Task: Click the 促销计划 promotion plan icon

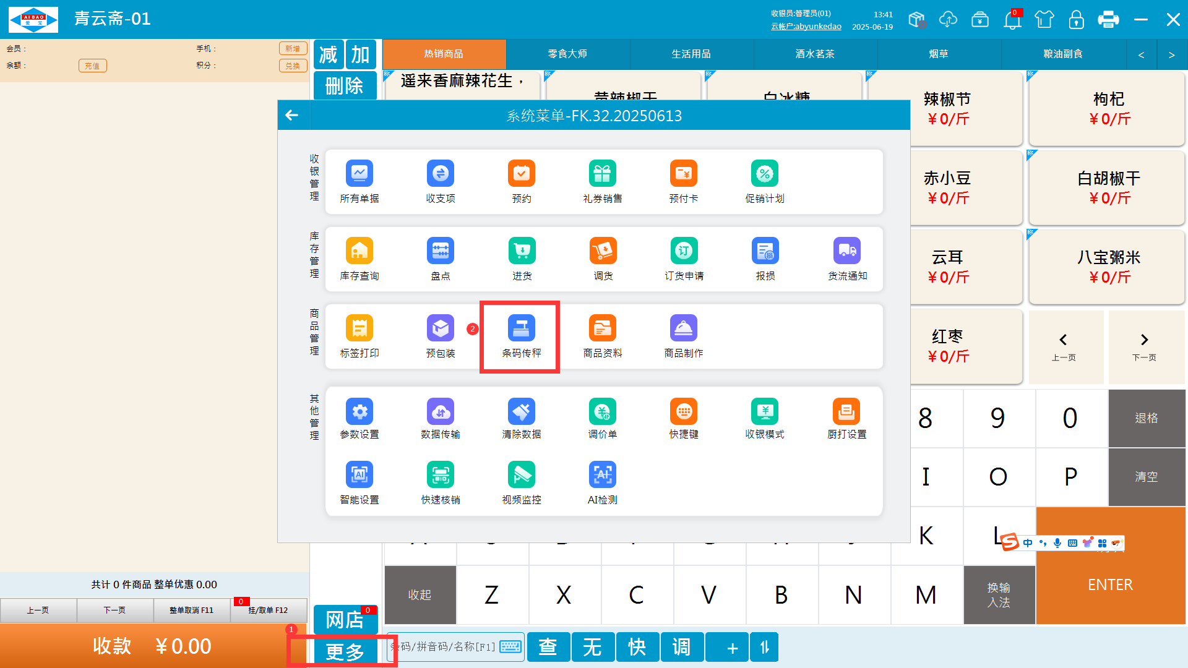Action: click(765, 174)
